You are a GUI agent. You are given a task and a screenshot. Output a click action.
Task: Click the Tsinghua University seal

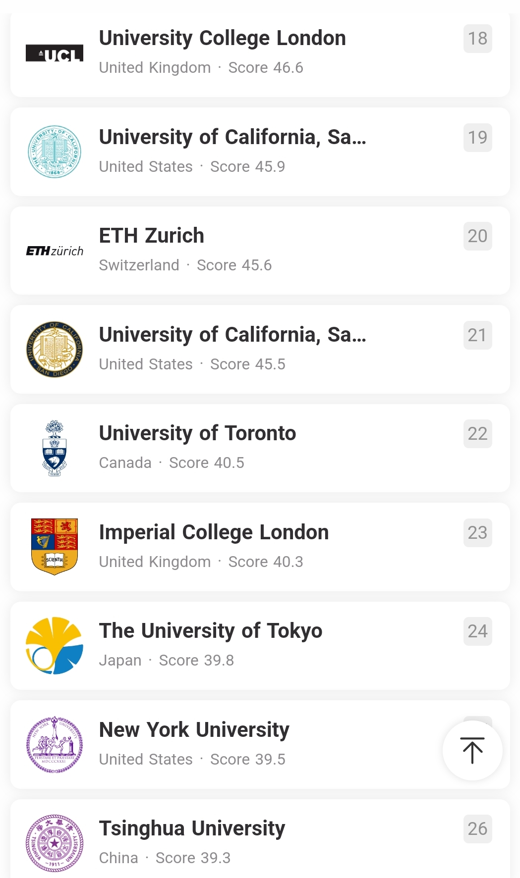tap(55, 843)
